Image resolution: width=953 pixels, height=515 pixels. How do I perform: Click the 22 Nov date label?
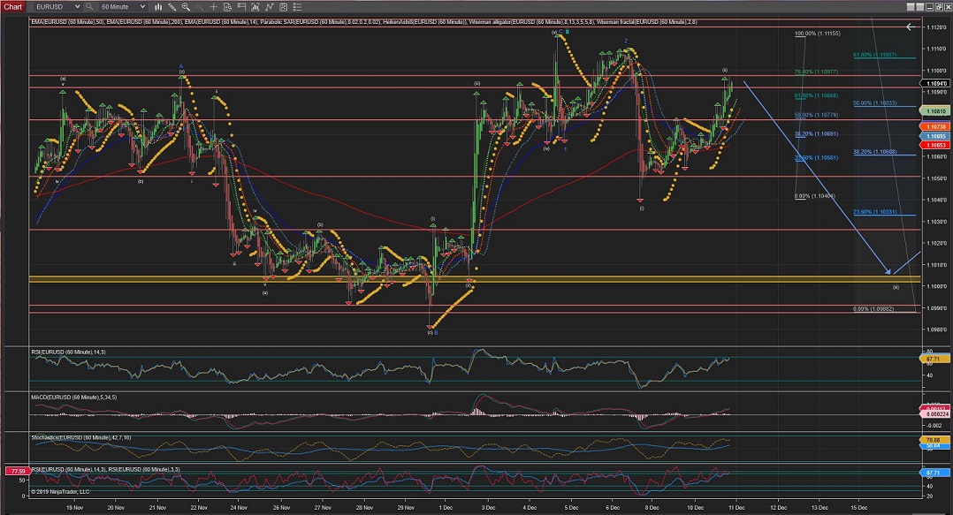199,508
